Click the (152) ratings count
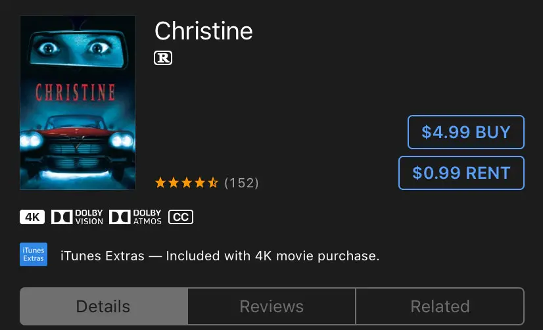This screenshot has height=330, width=543. pos(241,183)
